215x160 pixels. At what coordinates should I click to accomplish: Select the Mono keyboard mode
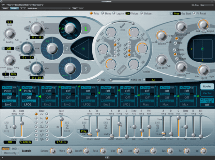tap(103, 13)
